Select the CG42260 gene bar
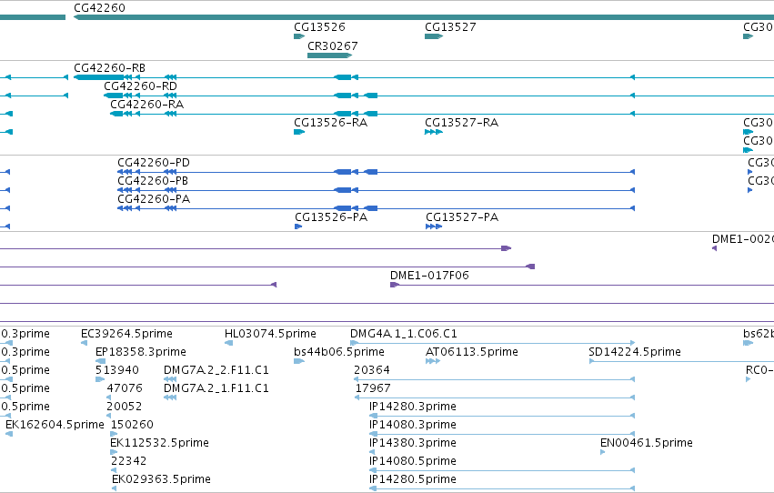Viewport: 774px width, 493px height. (x=424, y=17)
